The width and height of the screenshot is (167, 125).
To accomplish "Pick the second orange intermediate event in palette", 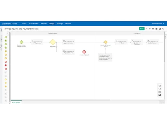I will [6, 55].
